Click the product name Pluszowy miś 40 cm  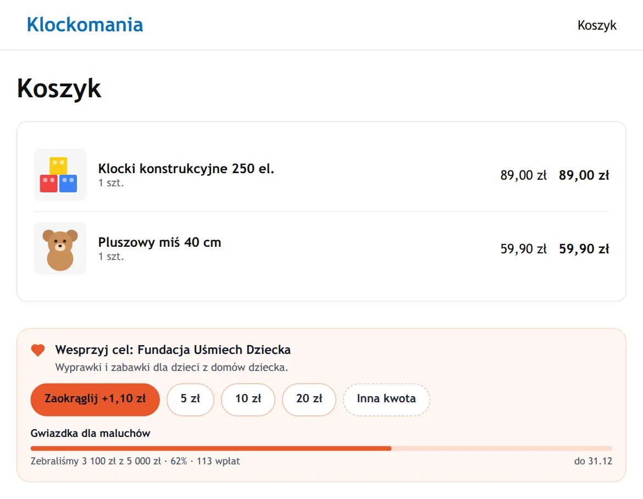(x=159, y=242)
